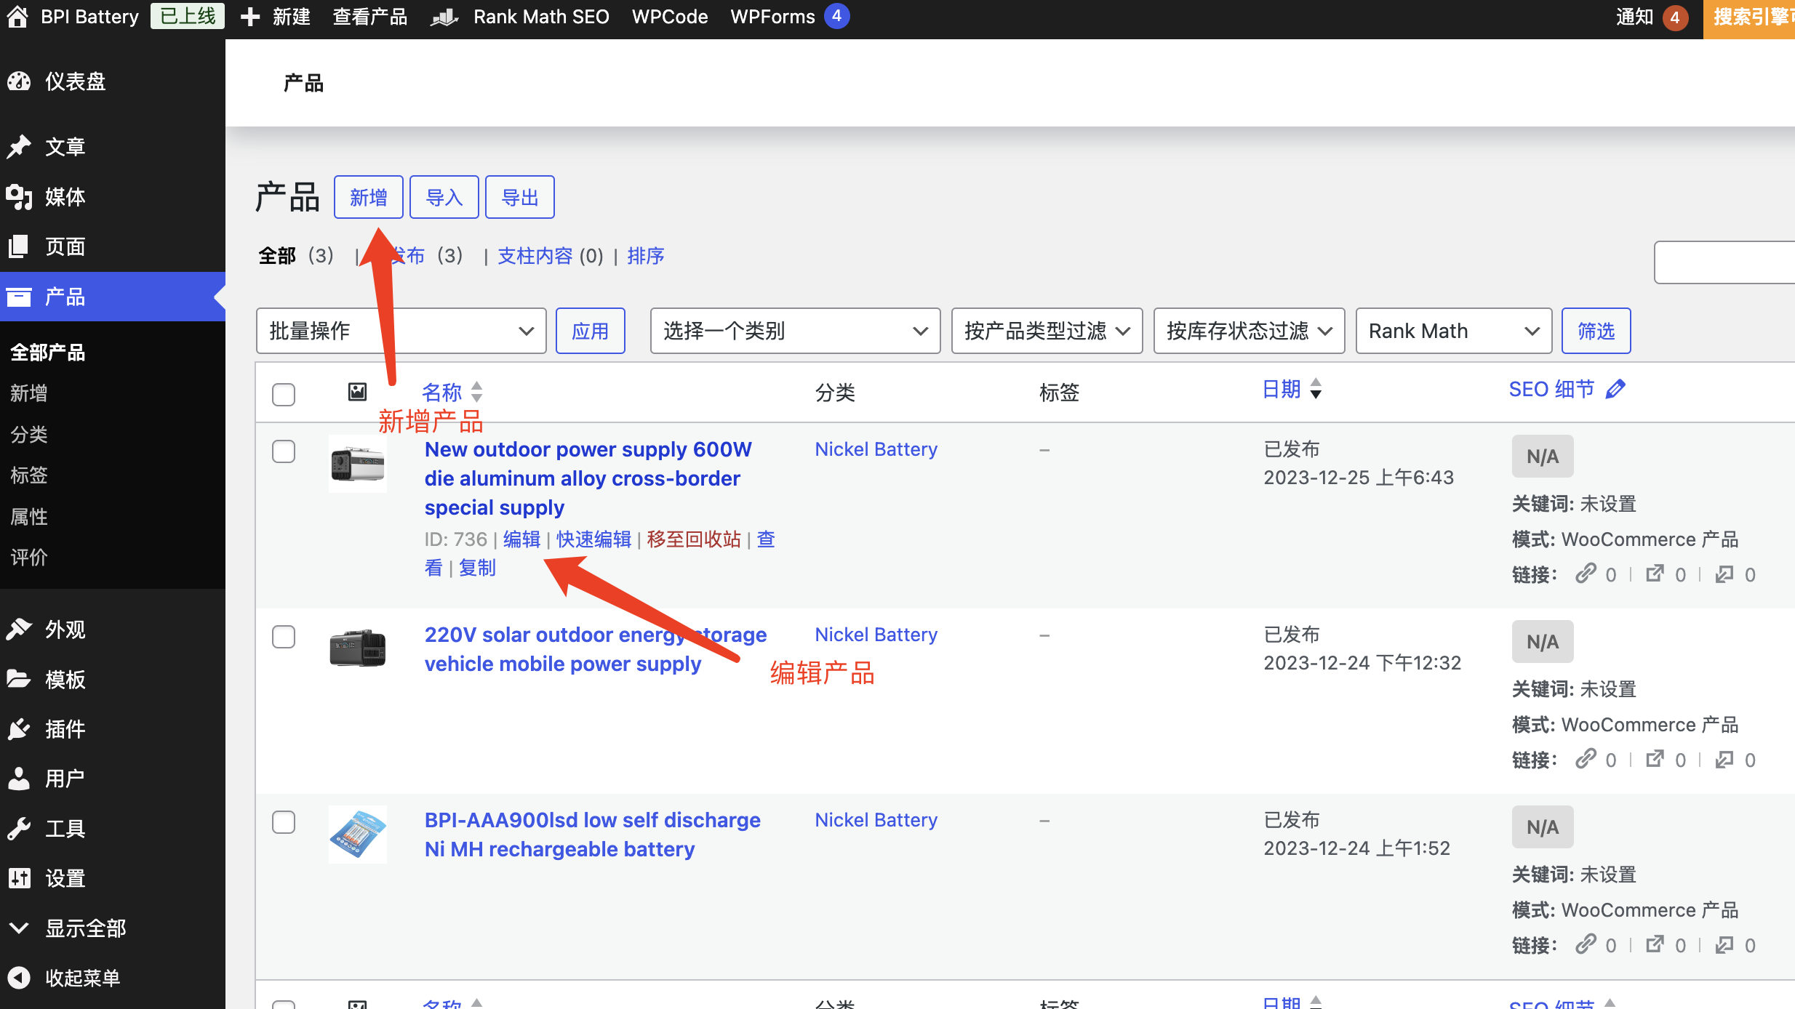The width and height of the screenshot is (1795, 1009).
Task: Click the 收起菜单 collapse arrow icon
Action: 19,978
